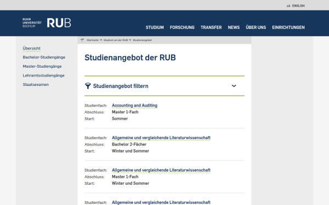
Task: Click the Start value Sommer
Action: 120,119
